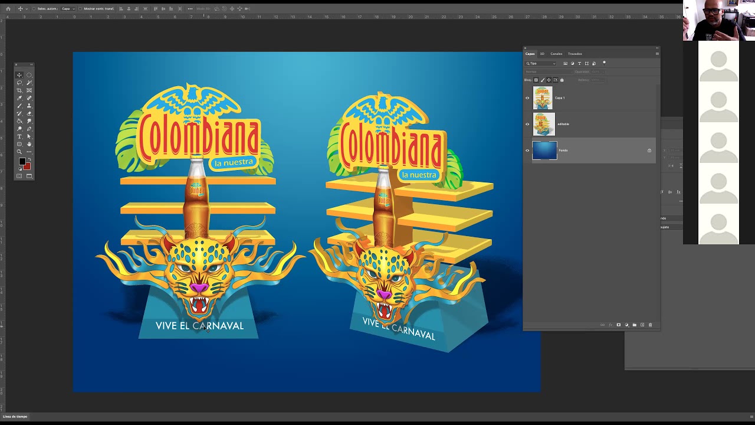755x425 pixels.
Task: Select the Pen tool
Action: 29,129
